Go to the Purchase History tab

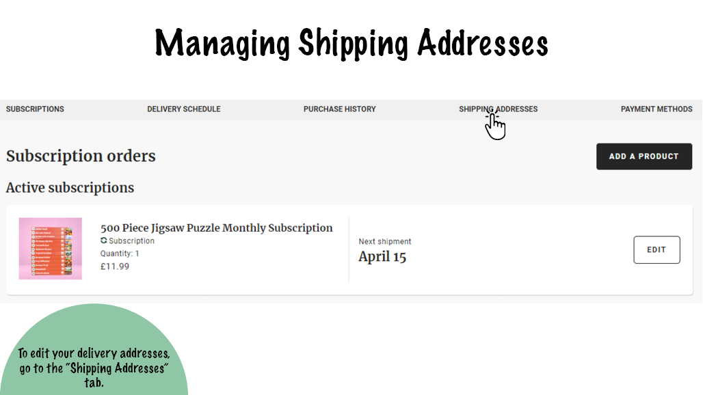[340, 109]
